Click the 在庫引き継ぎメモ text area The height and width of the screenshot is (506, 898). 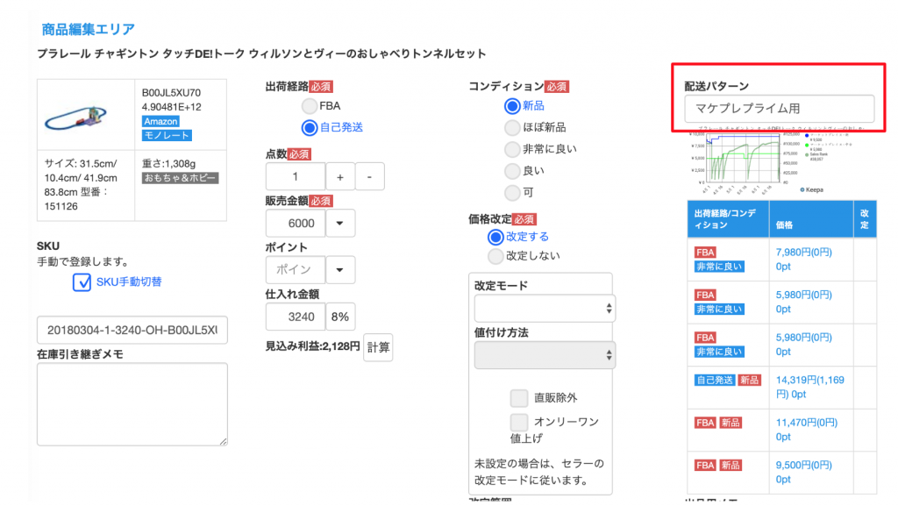point(132,404)
